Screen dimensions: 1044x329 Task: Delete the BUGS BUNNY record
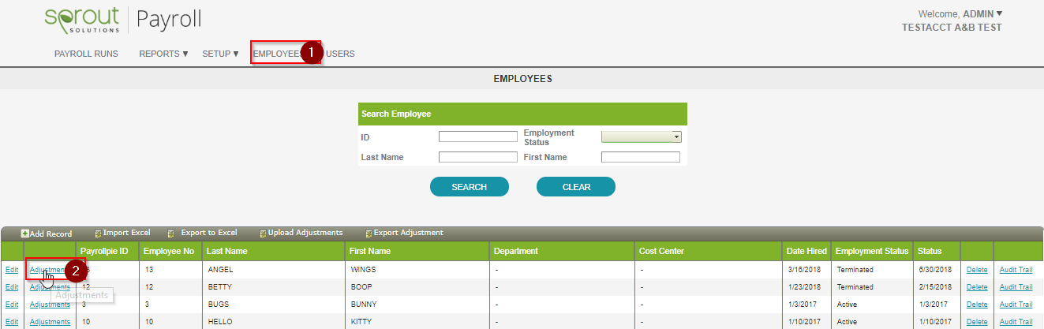(977, 305)
